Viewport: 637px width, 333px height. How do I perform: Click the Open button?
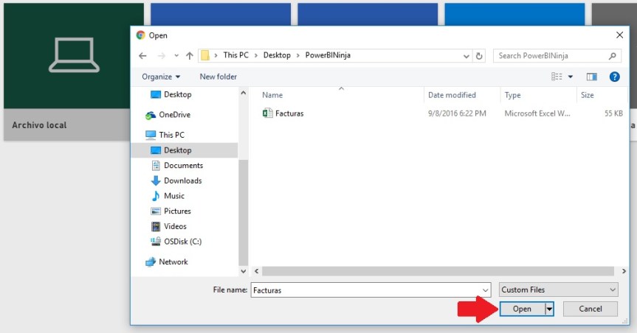click(522, 309)
